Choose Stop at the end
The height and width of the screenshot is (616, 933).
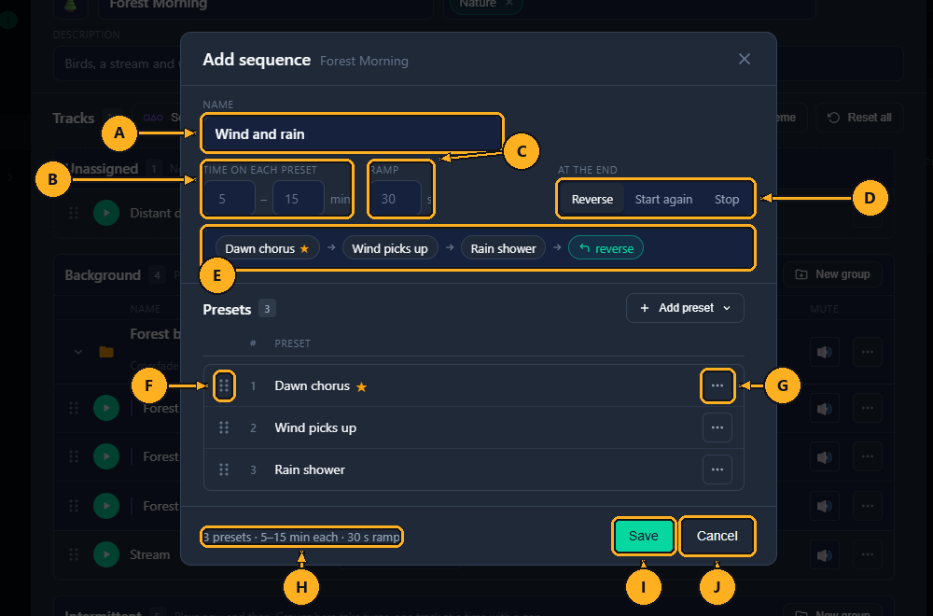[x=727, y=200]
